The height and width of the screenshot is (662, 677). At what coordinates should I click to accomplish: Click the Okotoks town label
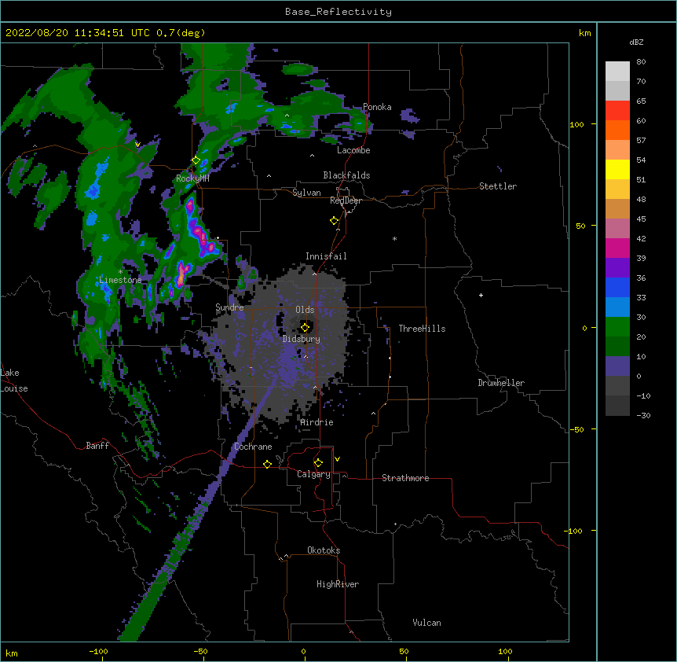point(324,550)
